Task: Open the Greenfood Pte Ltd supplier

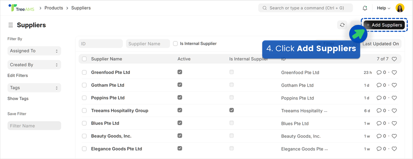Action: 111,72
